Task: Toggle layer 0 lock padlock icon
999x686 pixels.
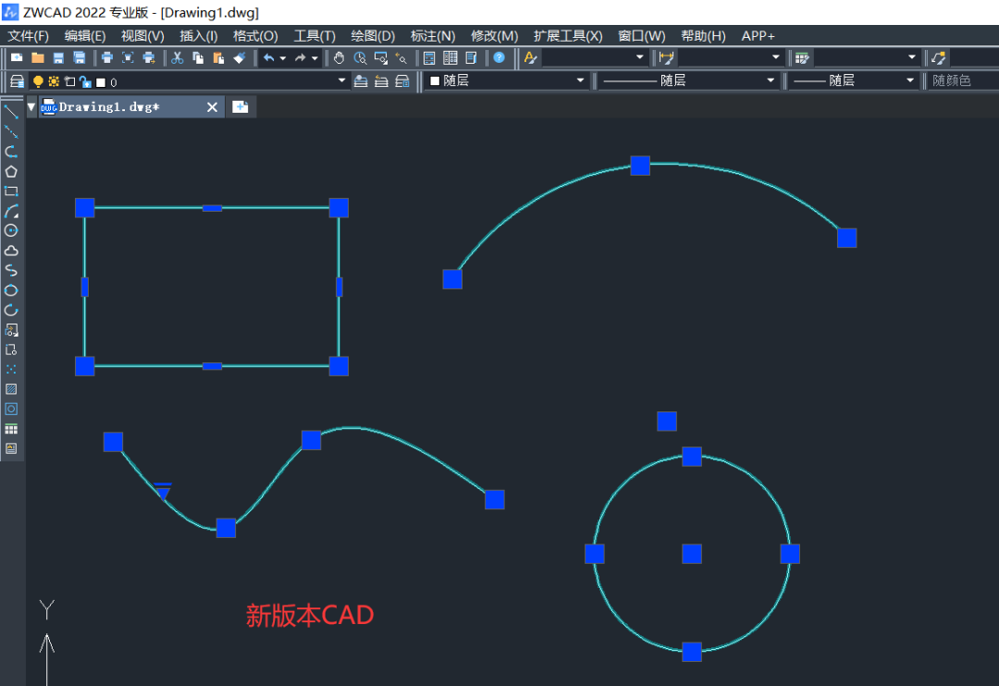Action: 85,81
